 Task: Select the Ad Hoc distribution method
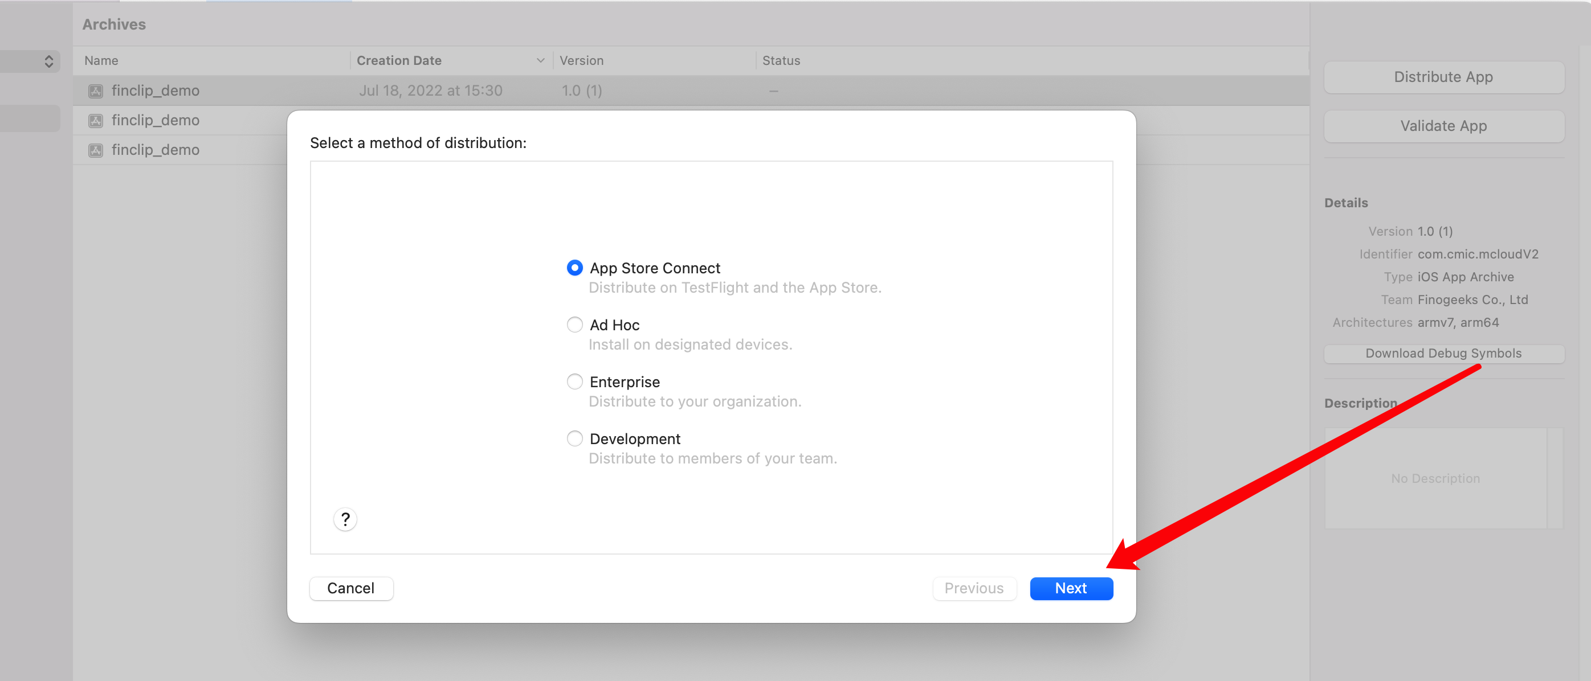[574, 324]
